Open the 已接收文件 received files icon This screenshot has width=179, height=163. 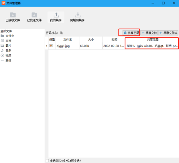13,15
